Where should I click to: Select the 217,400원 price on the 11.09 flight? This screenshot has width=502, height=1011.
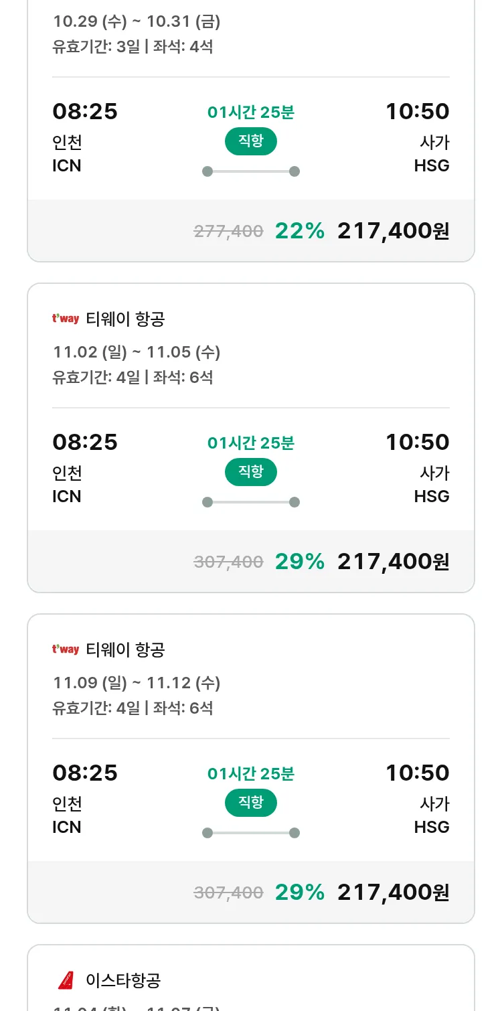coord(393,892)
